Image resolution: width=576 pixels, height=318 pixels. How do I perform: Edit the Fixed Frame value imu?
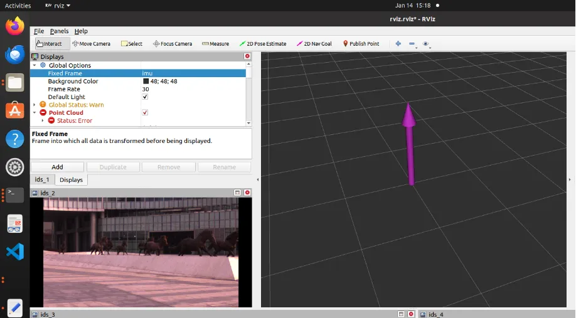coord(193,73)
